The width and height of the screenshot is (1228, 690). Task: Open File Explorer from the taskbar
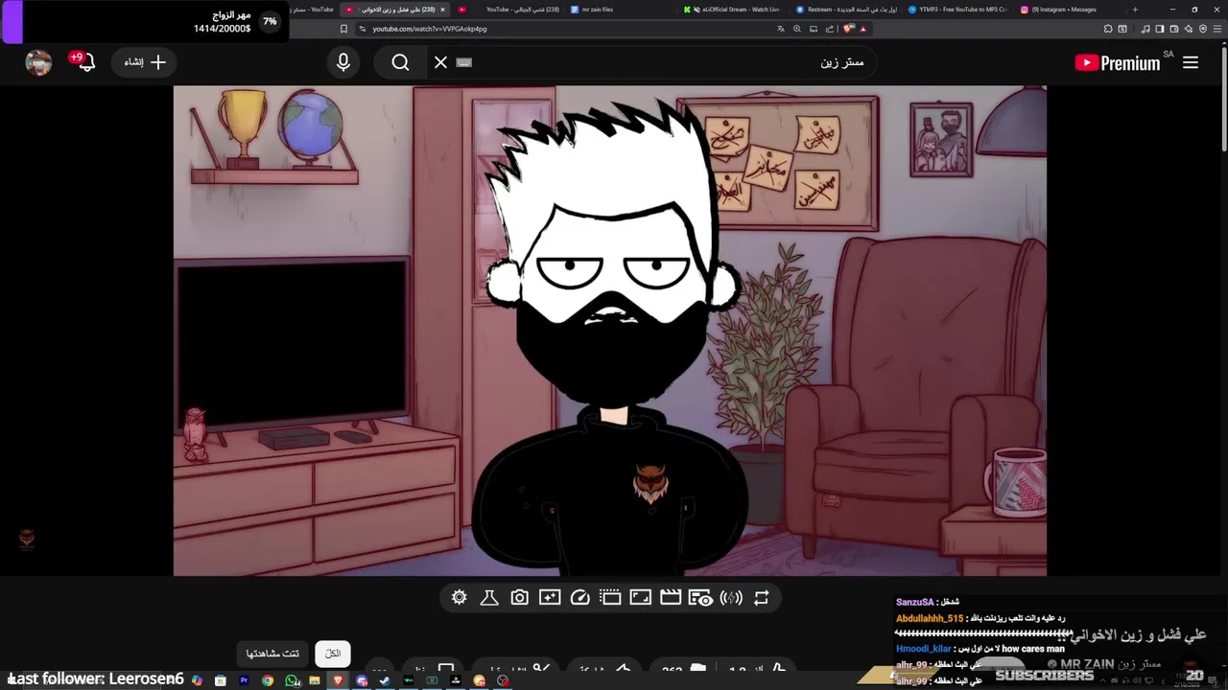click(315, 680)
